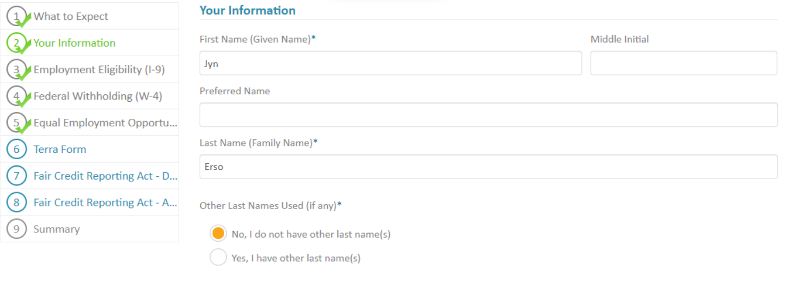Click the step 8 blue circle icon
The image size is (792, 282).
pyautogui.click(x=16, y=202)
